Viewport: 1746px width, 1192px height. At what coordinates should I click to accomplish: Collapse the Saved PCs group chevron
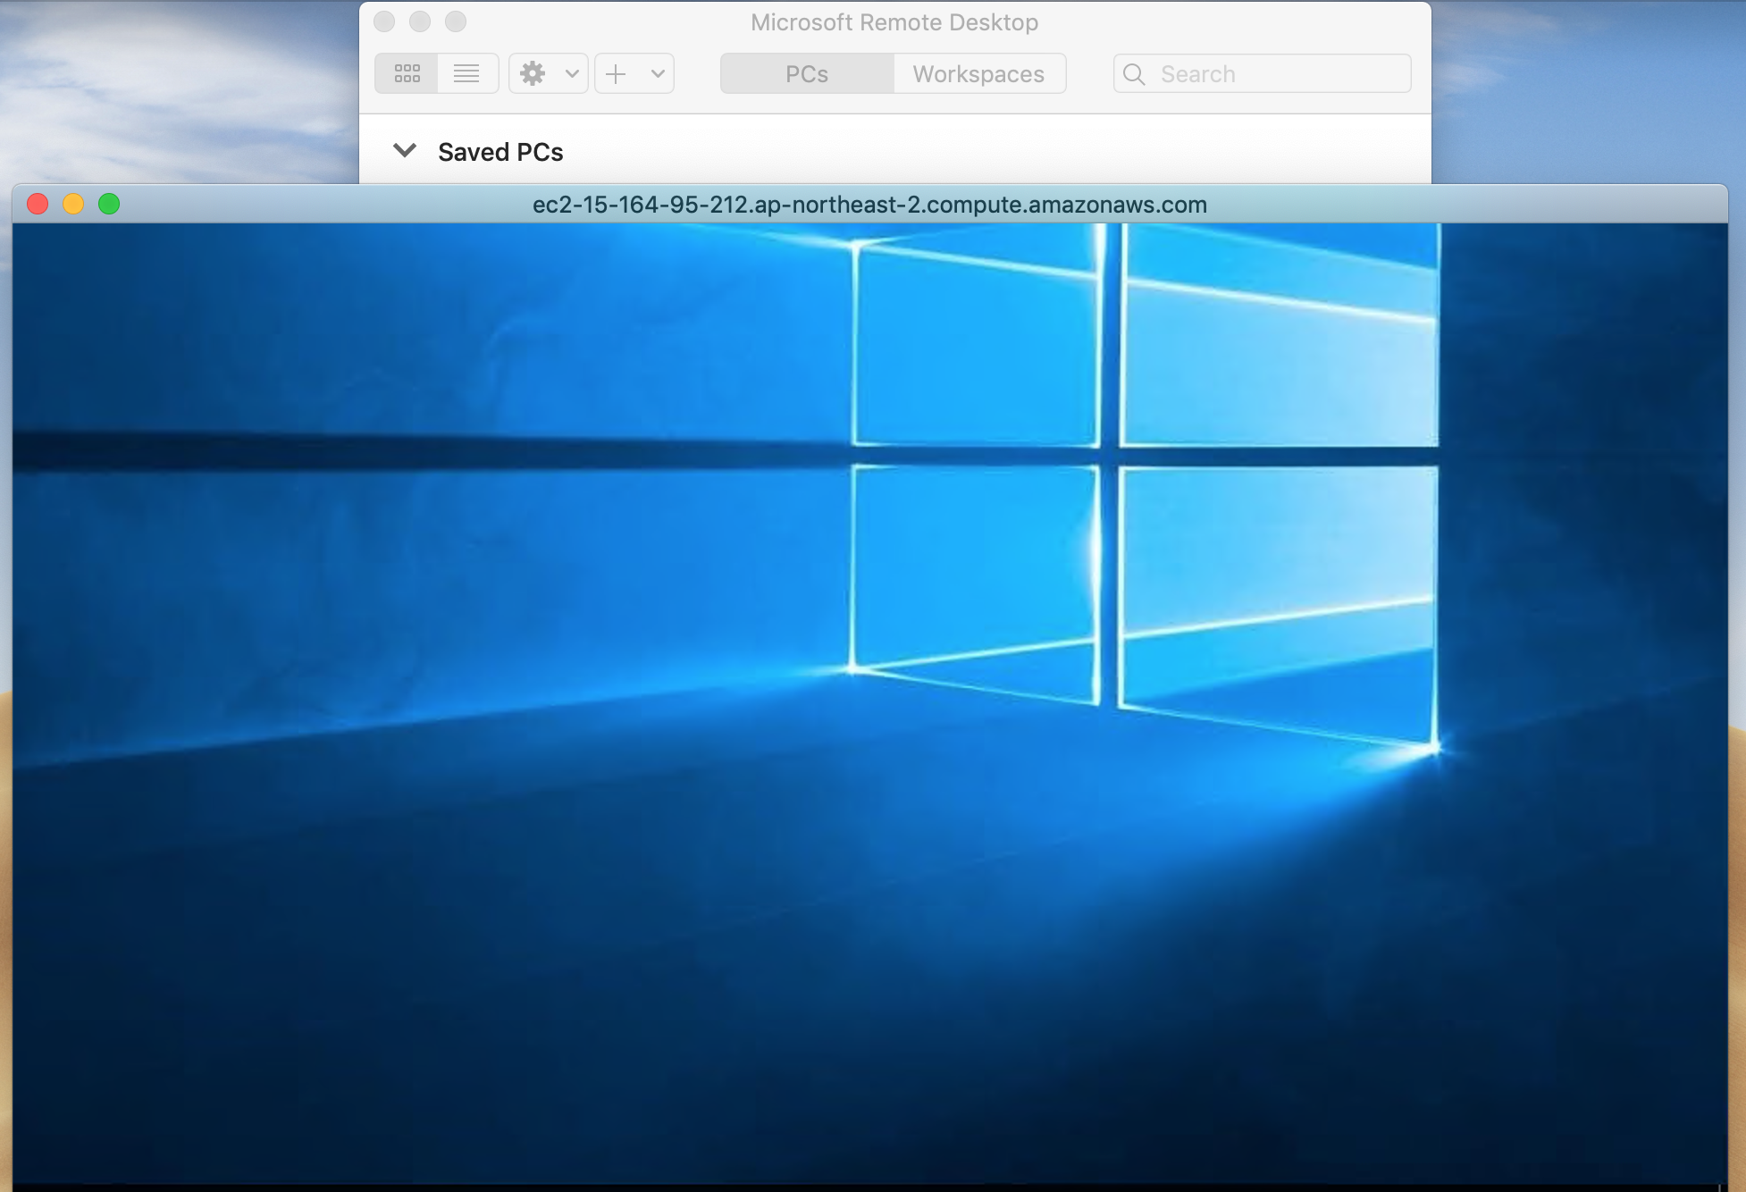tap(405, 151)
